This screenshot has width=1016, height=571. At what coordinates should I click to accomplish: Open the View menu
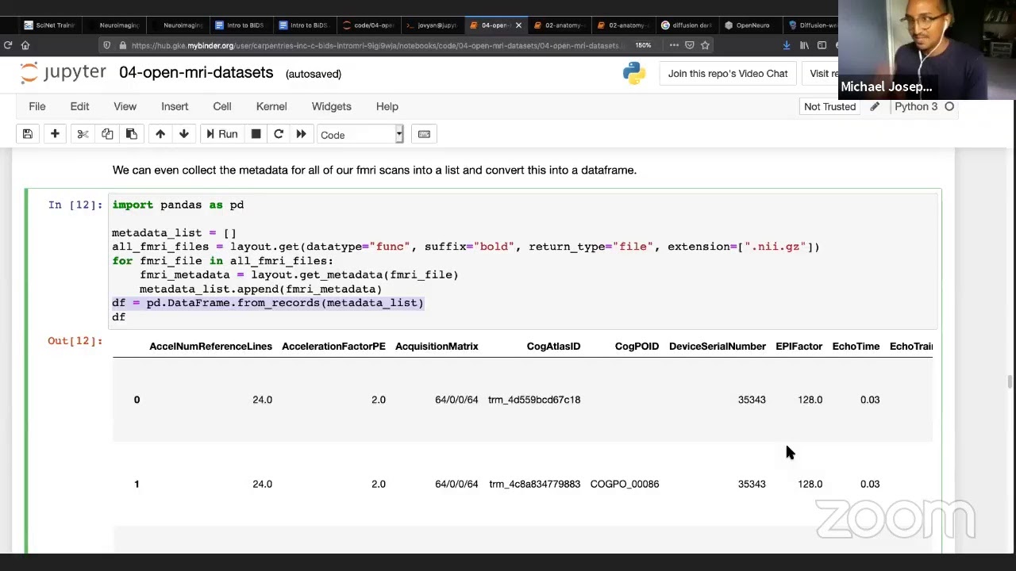[x=125, y=106]
